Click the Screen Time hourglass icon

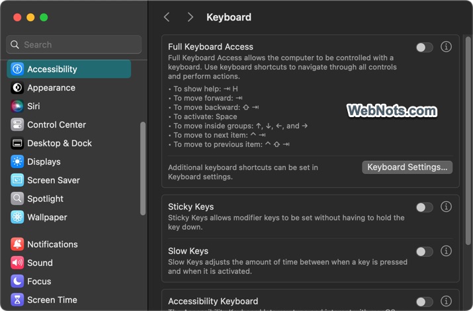17,300
